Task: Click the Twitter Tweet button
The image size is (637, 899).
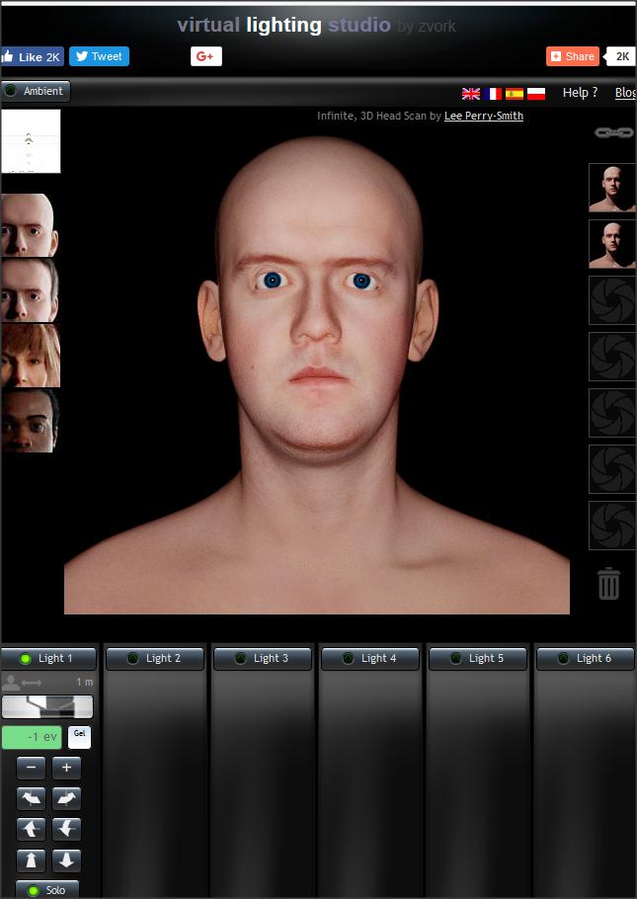Action: pyautogui.click(x=99, y=56)
